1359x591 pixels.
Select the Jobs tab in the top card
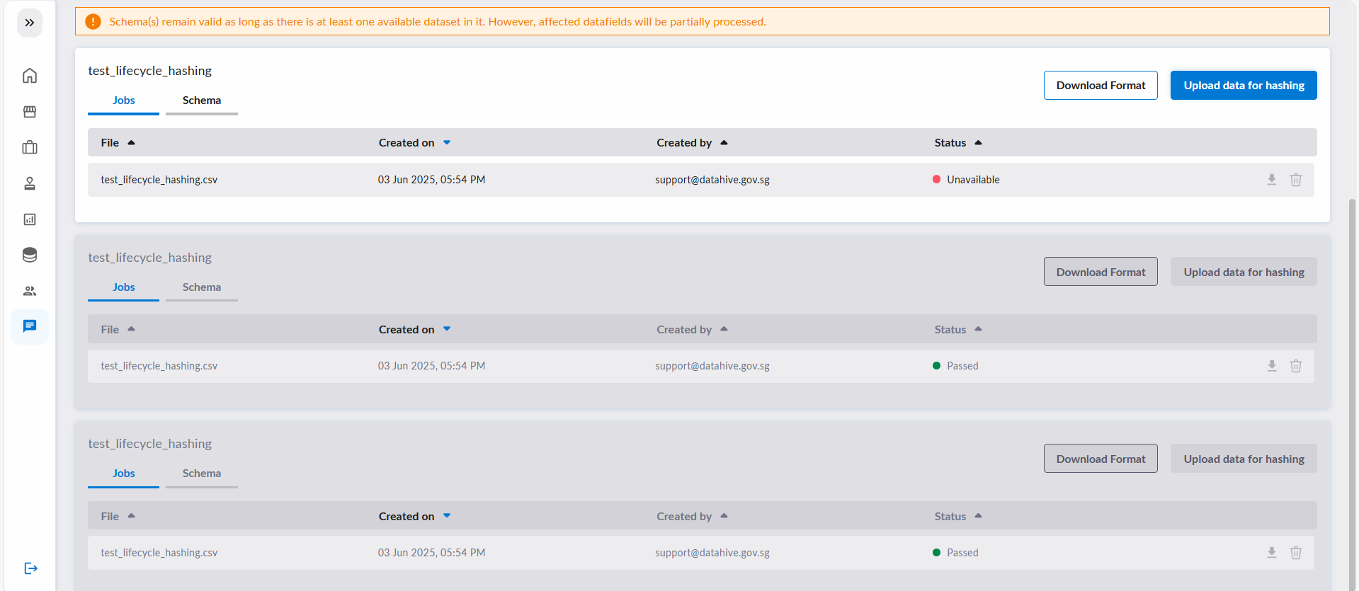(x=124, y=101)
